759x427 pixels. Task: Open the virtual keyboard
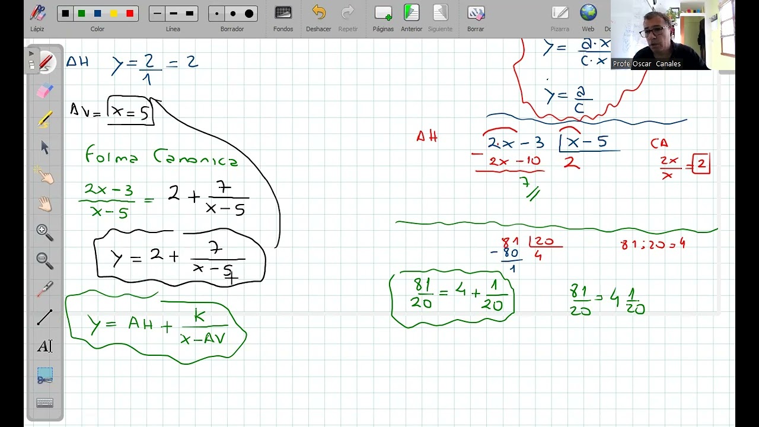tap(45, 403)
